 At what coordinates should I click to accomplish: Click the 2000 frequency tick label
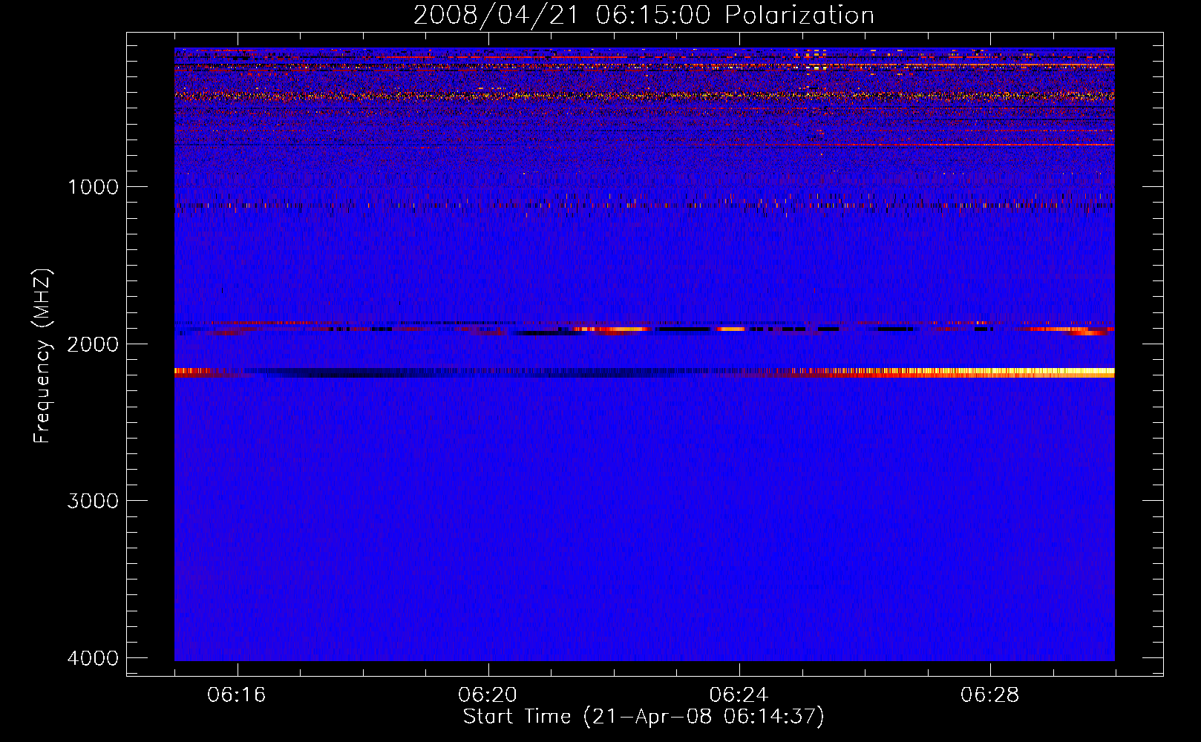93,344
